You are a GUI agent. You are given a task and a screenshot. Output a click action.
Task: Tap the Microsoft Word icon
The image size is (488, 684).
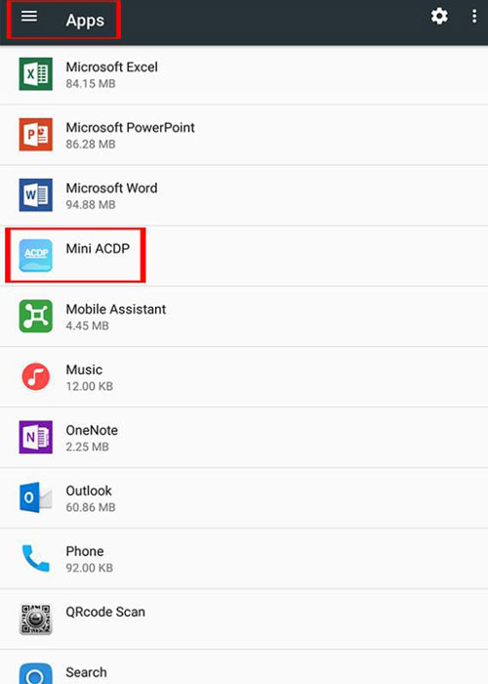click(x=36, y=195)
